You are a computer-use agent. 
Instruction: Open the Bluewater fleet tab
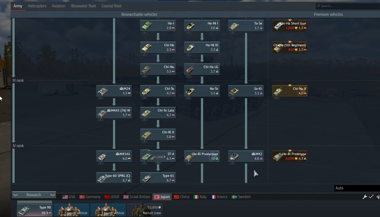coord(84,6)
